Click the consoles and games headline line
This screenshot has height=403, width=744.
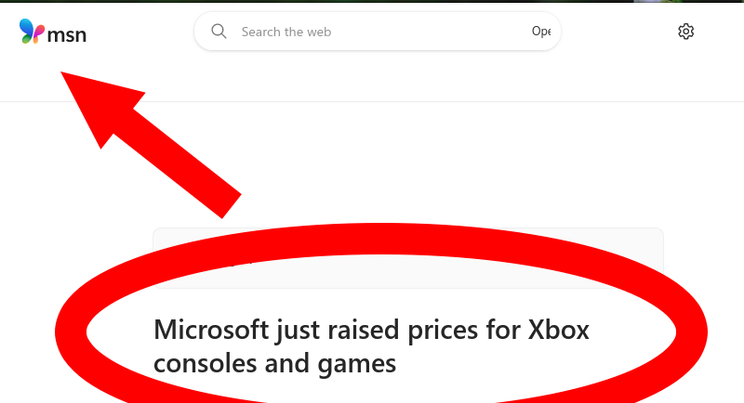(274, 364)
